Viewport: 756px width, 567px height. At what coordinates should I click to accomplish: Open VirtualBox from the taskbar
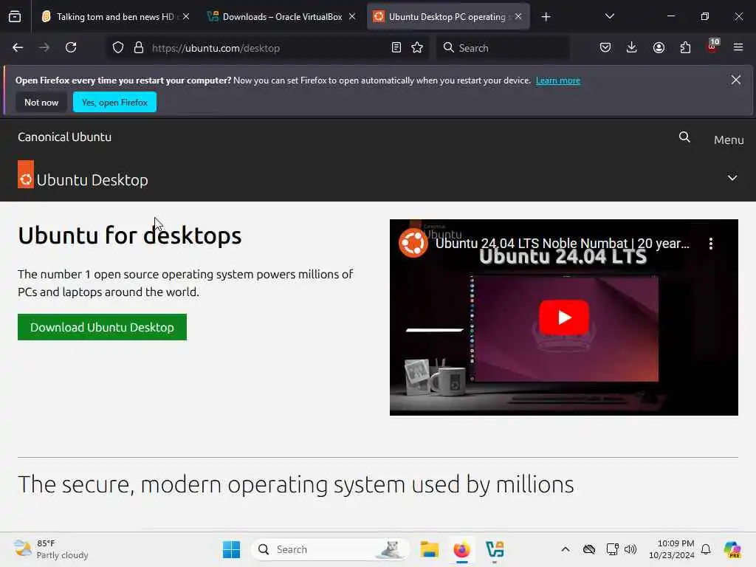click(495, 549)
